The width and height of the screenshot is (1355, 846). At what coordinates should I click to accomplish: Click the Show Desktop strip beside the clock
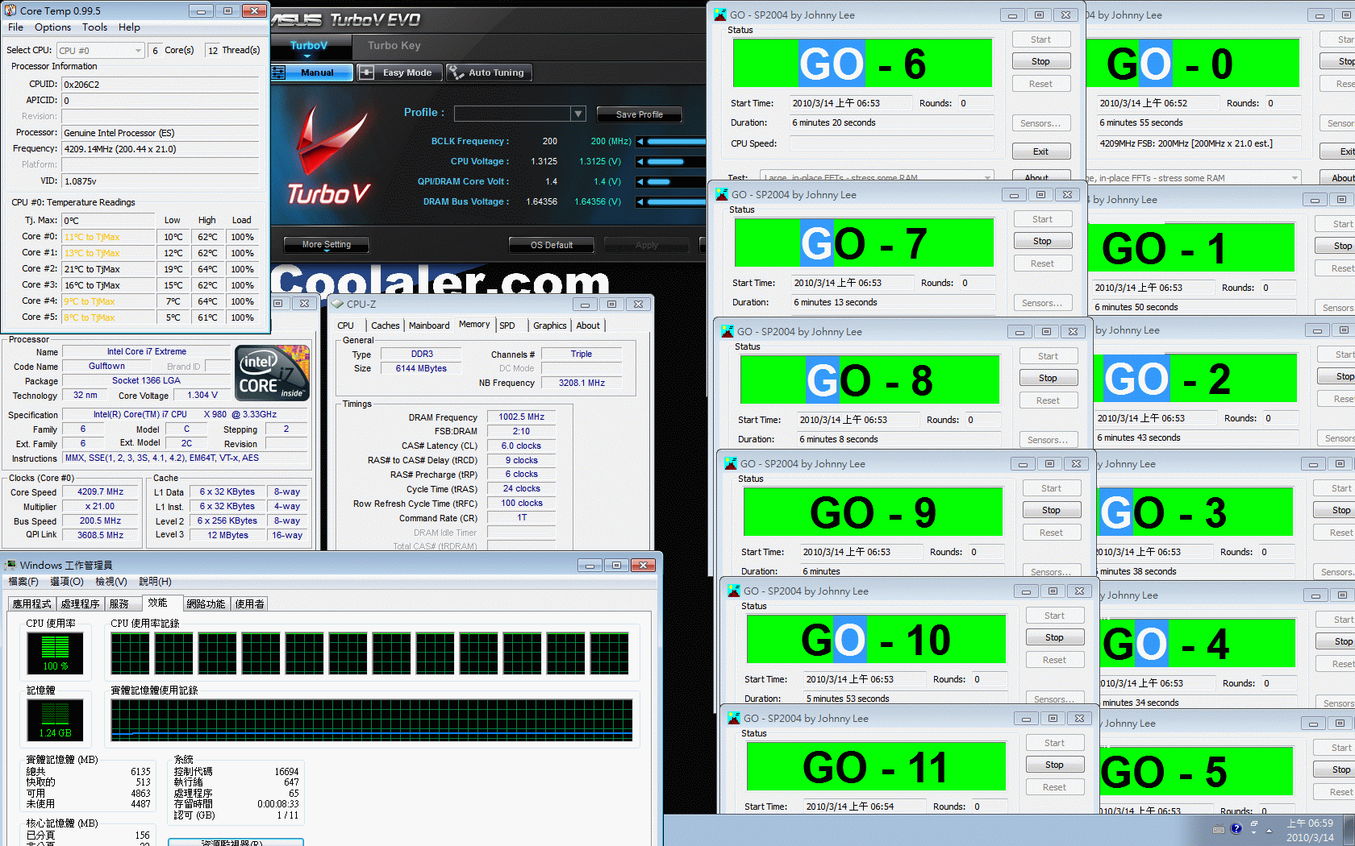point(1349,830)
